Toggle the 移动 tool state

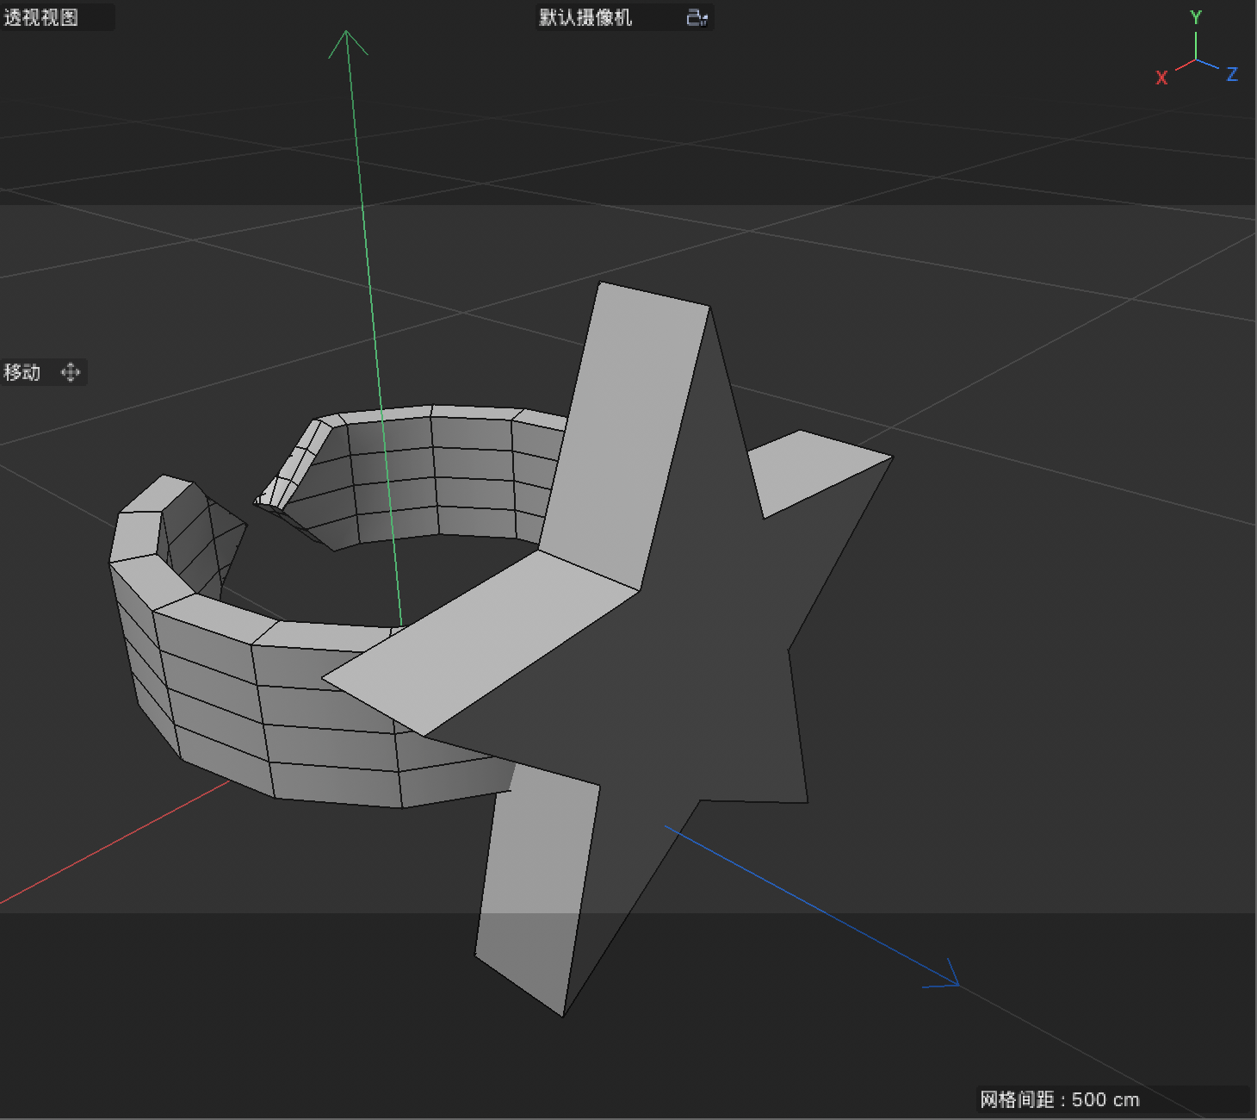pos(22,372)
